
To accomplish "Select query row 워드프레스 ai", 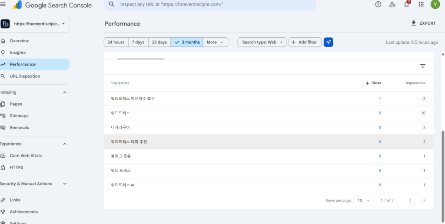I will tap(269, 185).
